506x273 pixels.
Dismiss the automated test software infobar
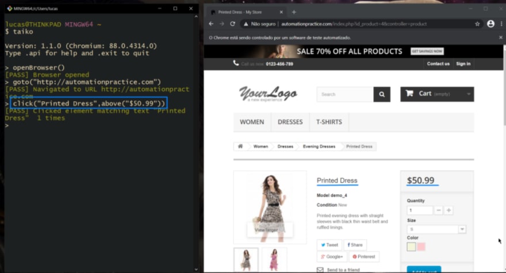500,37
